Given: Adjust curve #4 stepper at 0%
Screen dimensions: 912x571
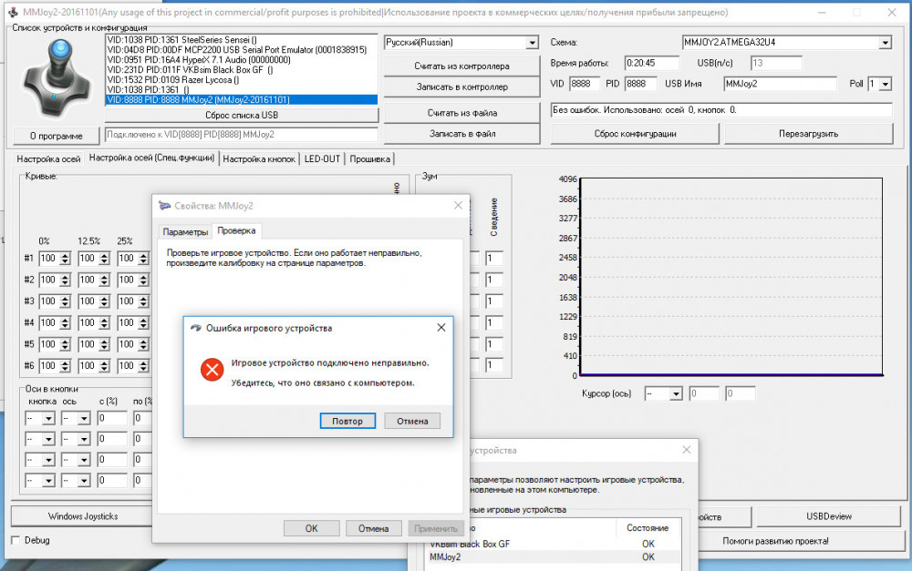Looking at the screenshot, I should coord(65,323).
